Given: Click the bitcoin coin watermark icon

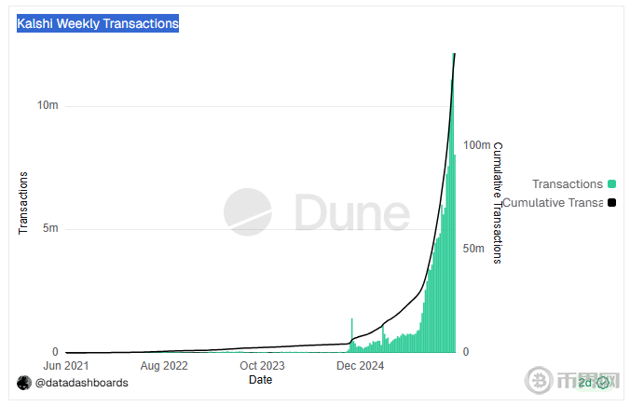Looking at the screenshot, I should pyautogui.click(x=539, y=381).
